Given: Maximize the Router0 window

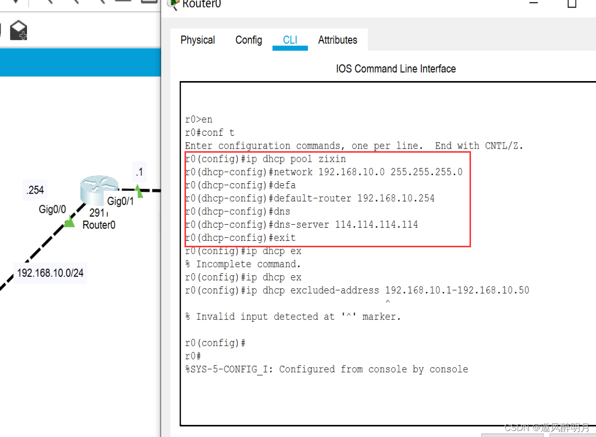Looking at the screenshot, I should point(571,4).
